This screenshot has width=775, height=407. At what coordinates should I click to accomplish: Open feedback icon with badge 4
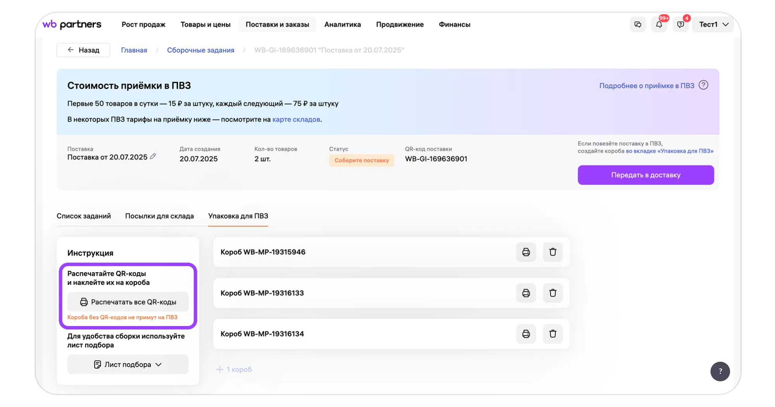680,25
